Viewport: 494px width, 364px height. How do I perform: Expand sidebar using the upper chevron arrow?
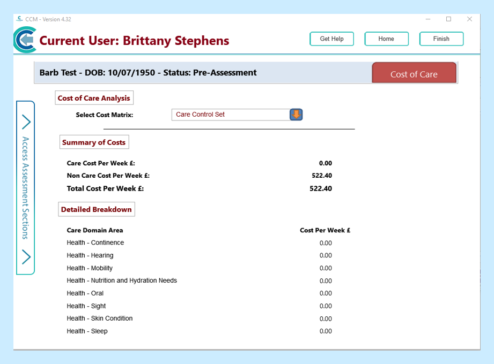[26, 122]
